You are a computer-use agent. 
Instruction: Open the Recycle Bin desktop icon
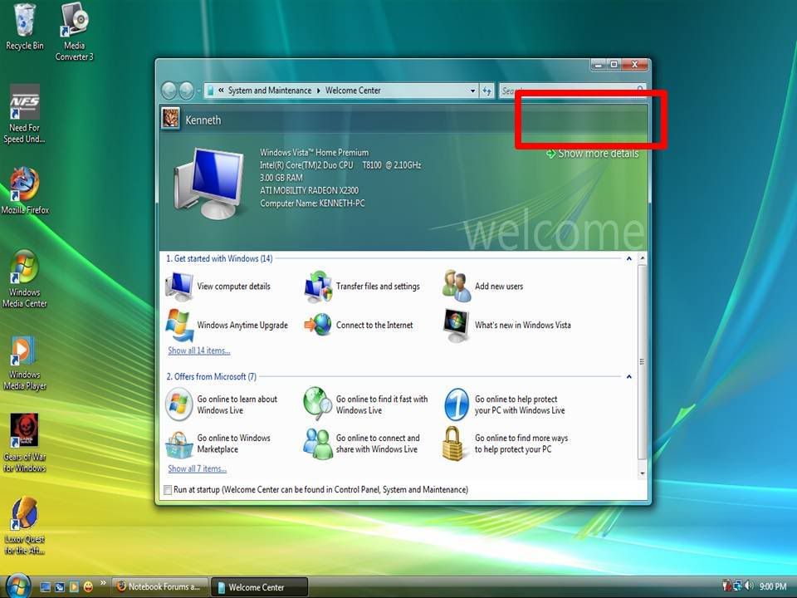pyautogui.click(x=24, y=27)
